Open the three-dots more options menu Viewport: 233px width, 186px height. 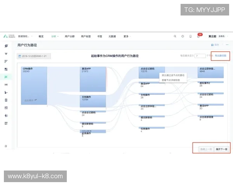click(x=227, y=45)
